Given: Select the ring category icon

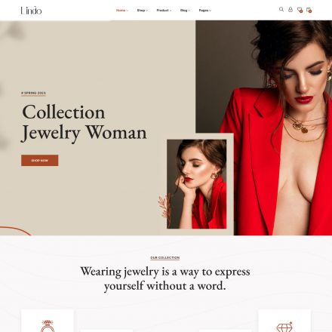Looking at the screenshot, I should [48, 326].
